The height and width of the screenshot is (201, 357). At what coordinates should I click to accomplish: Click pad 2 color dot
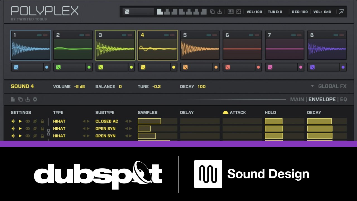click(89, 67)
